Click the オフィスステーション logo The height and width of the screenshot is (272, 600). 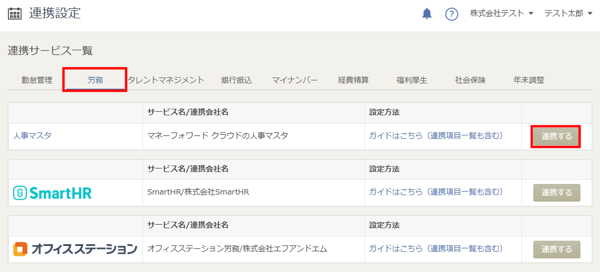[x=75, y=249]
